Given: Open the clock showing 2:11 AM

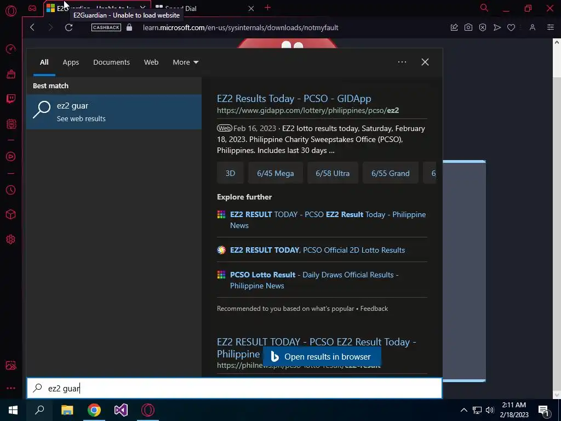Looking at the screenshot, I should [x=514, y=410].
